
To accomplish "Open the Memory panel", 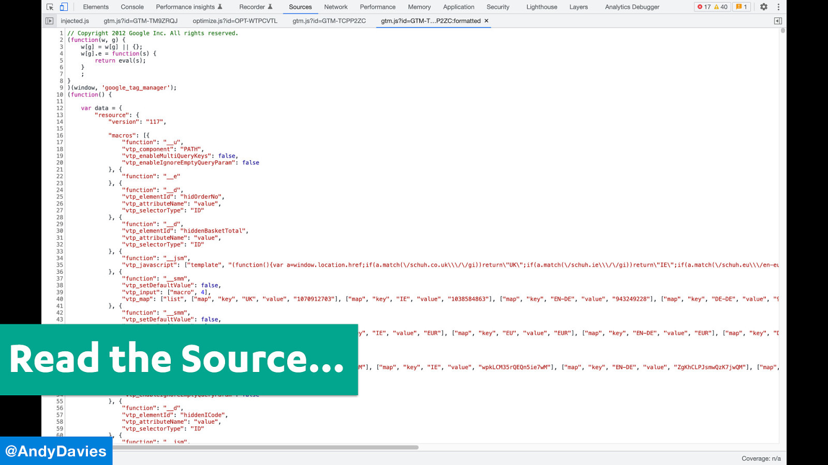I will 419,7.
